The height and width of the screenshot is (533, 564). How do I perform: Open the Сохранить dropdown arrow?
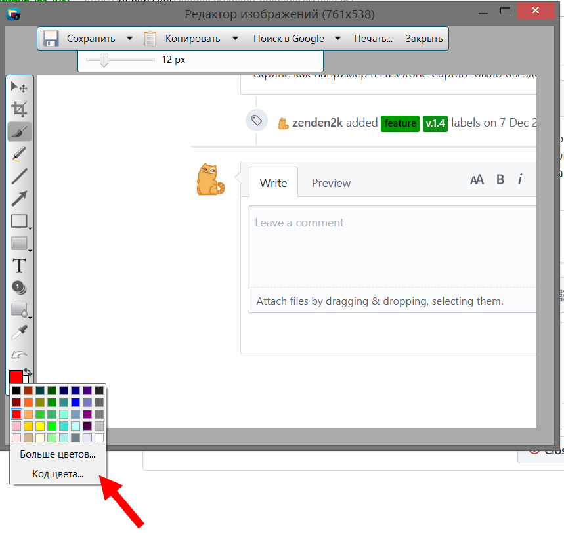[x=130, y=39]
